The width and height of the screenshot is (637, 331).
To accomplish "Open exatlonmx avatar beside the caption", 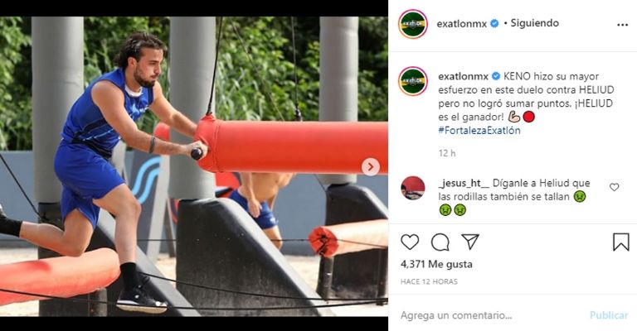I will pos(413,81).
